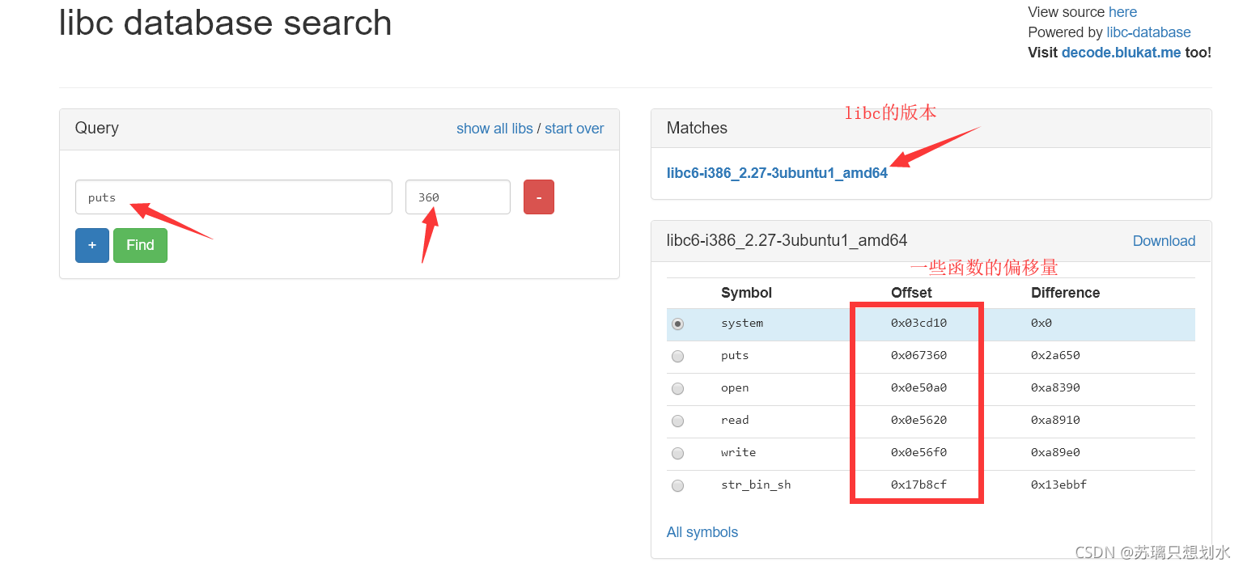
Task: Click the Difference column header
Action: pos(1065,293)
